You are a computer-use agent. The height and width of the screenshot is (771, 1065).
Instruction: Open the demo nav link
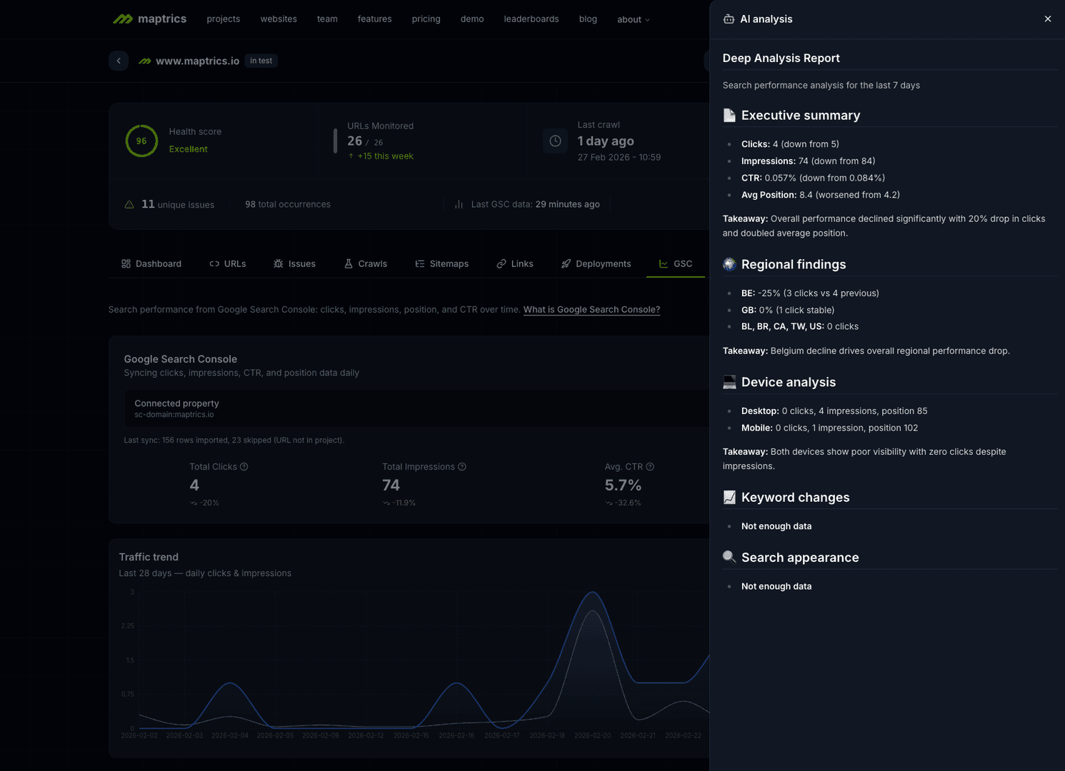click(472, 19)
